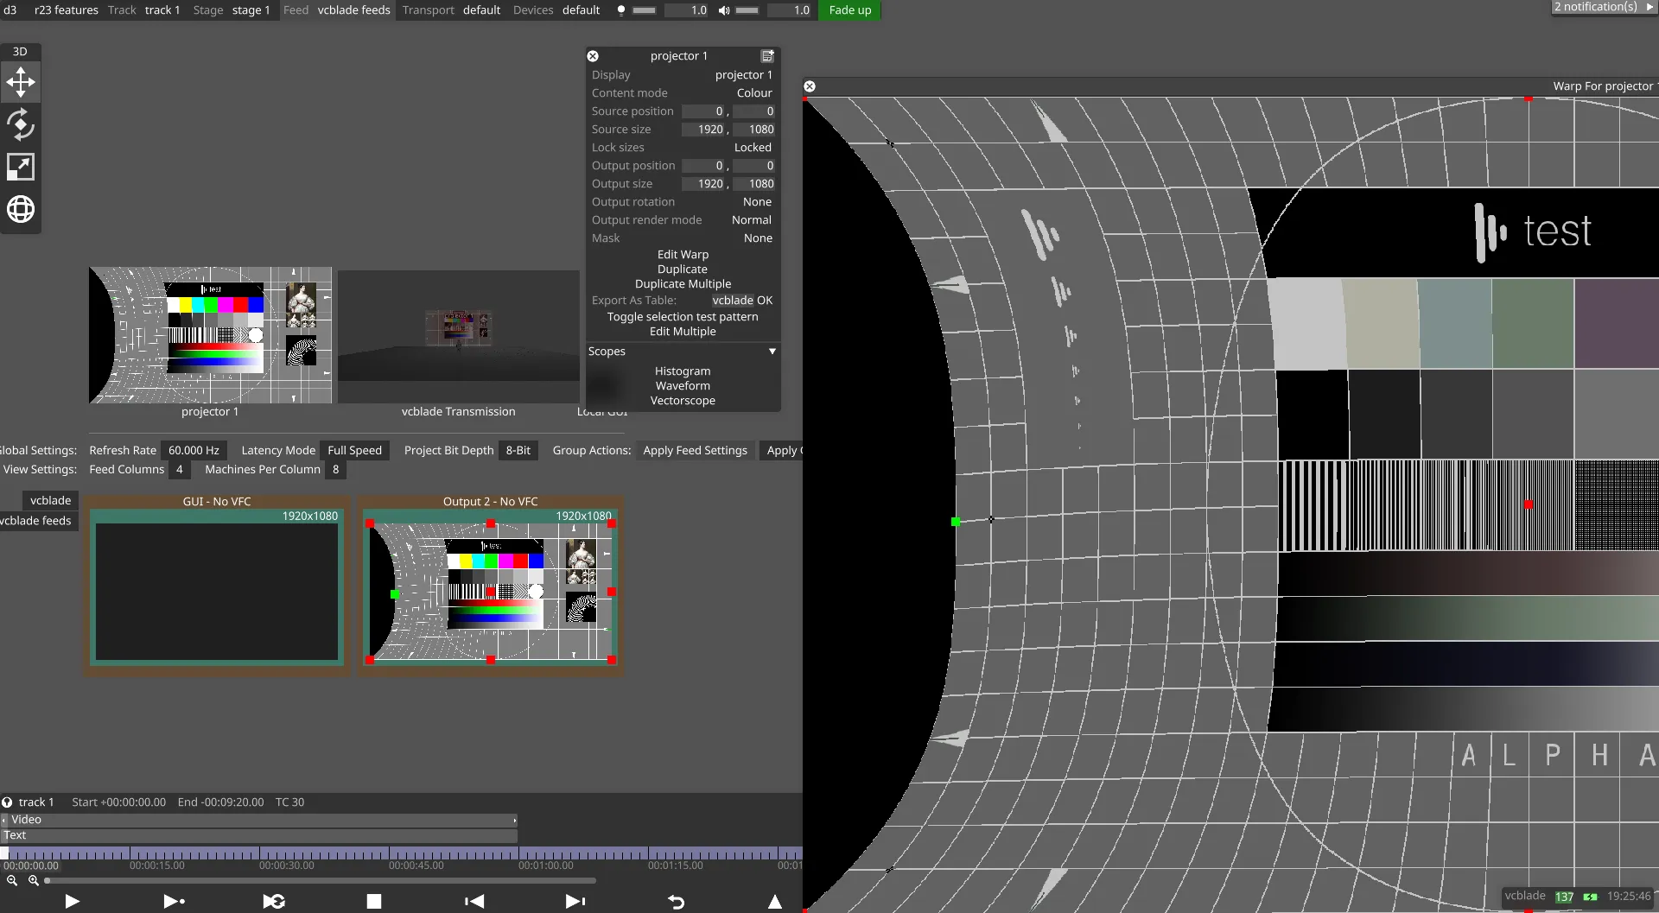The width and height of the screenshot is (1659, 913).
Task: Click the speaker volume icon in top bar
Action: (724, 10)
